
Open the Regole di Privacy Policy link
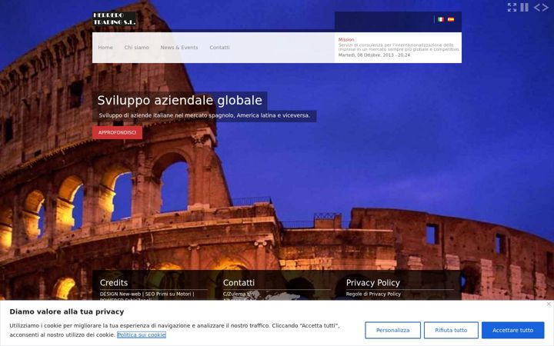point(373,294)
